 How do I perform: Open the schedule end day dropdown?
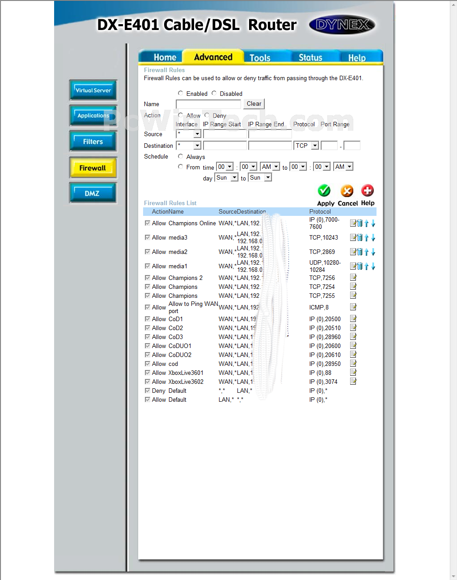[x=260, y=178]
